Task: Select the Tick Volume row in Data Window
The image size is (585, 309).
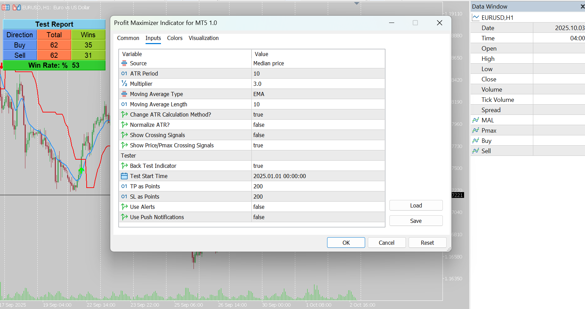Action: pos(528,100)
